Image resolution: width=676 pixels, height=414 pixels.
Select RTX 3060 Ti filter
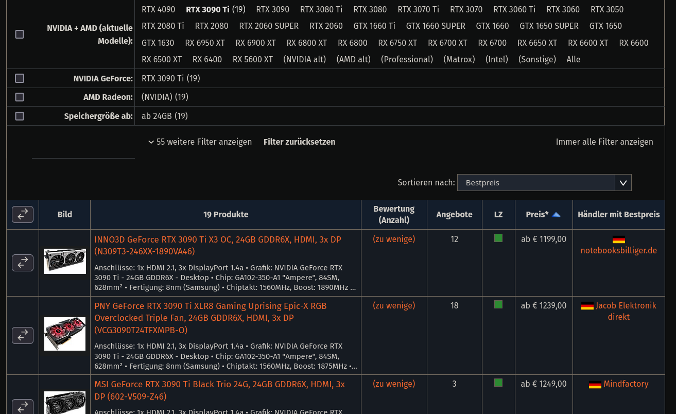(x=514, y=10)
